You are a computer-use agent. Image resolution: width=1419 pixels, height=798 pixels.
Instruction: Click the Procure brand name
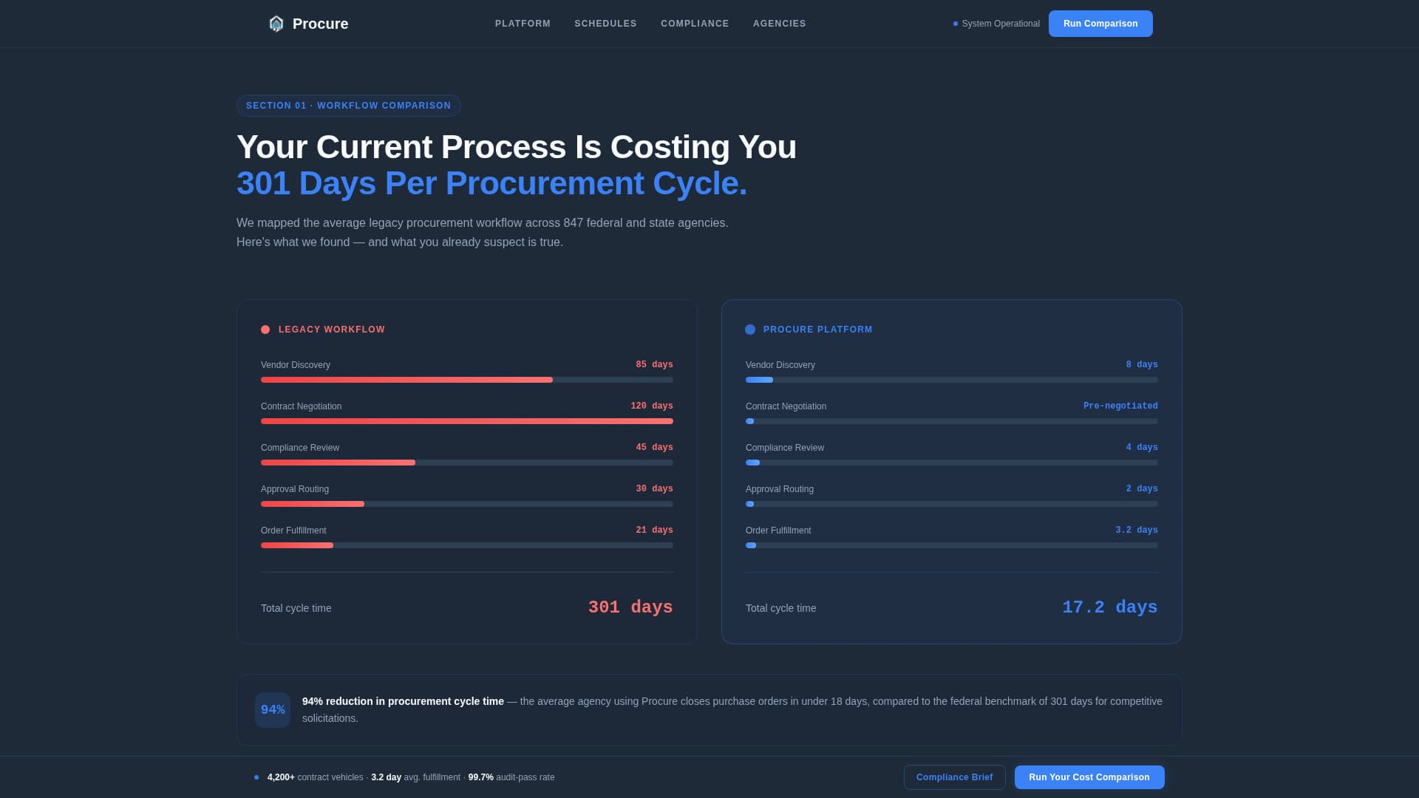(x=320, y=24)
